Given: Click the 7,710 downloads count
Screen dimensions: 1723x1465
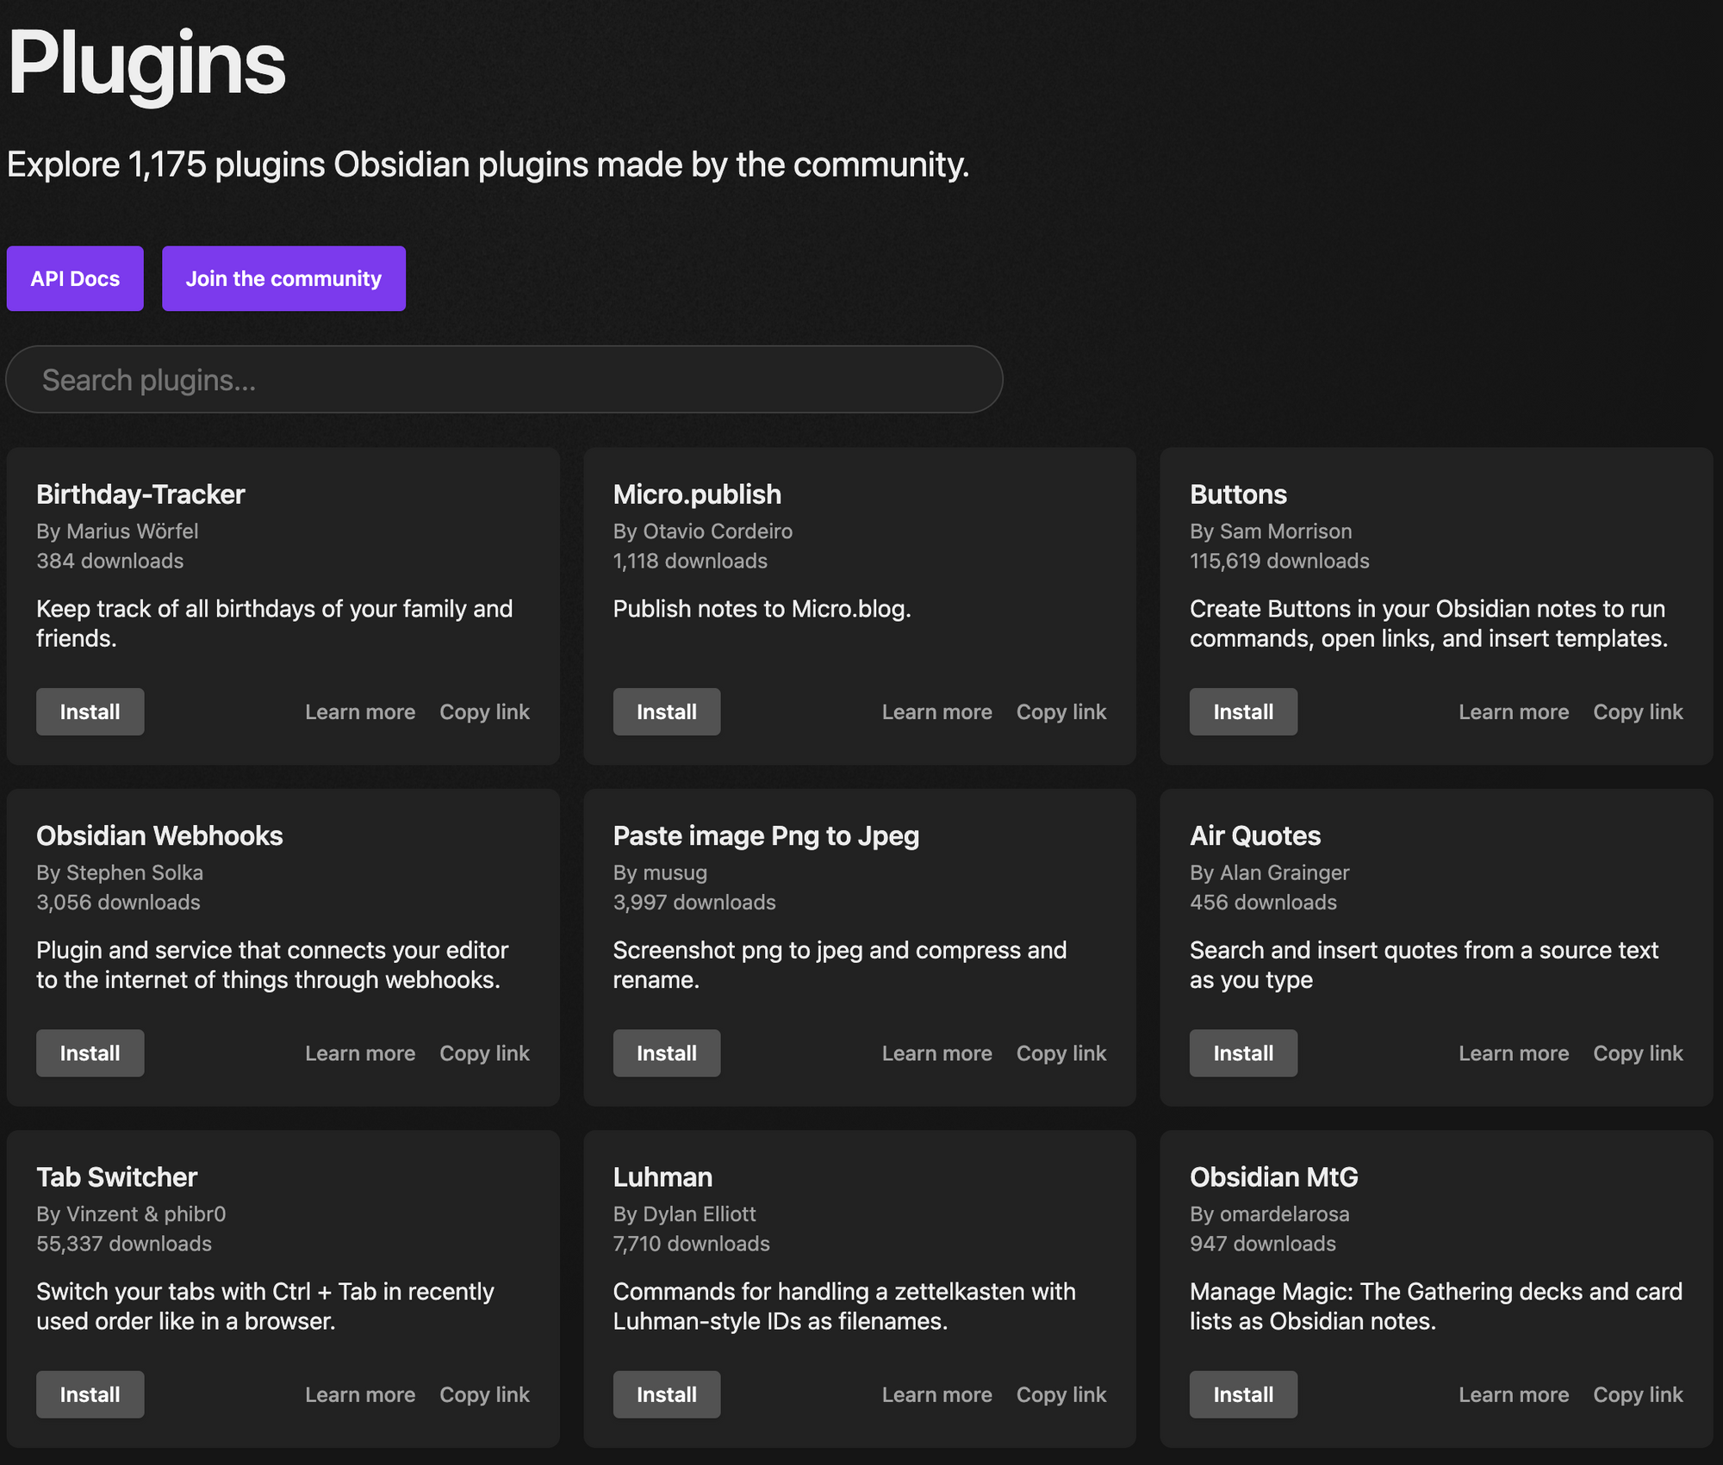Looking at the screenshot, I should point(691,1244).
